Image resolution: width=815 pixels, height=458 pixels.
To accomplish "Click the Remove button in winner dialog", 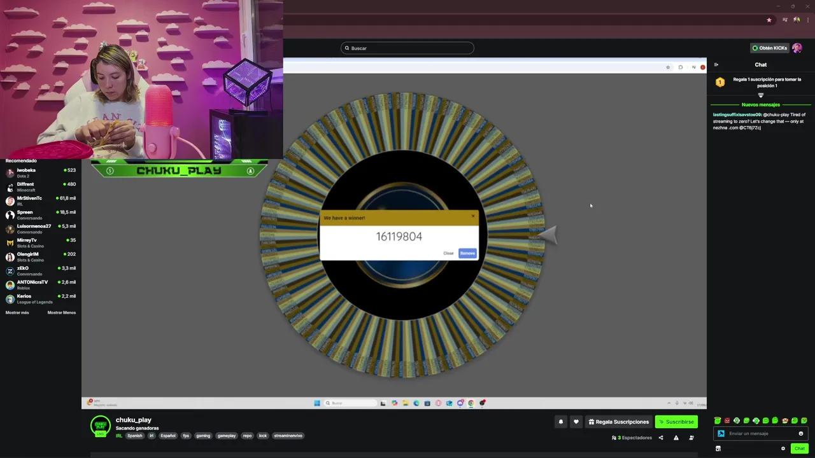I will click(468, 253).
